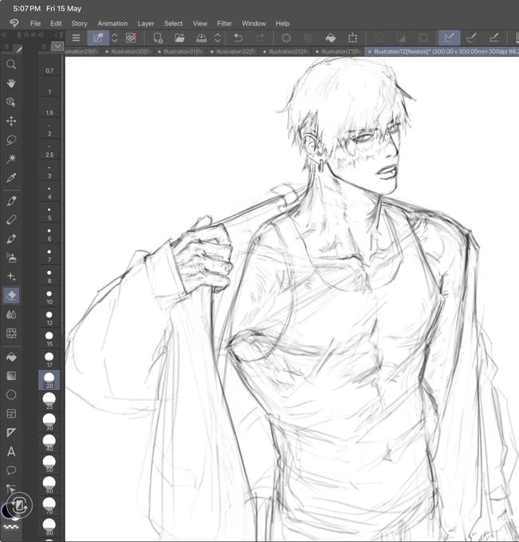Switch to the Illustration21 tab
519x542 pixels.
(339, 52)
